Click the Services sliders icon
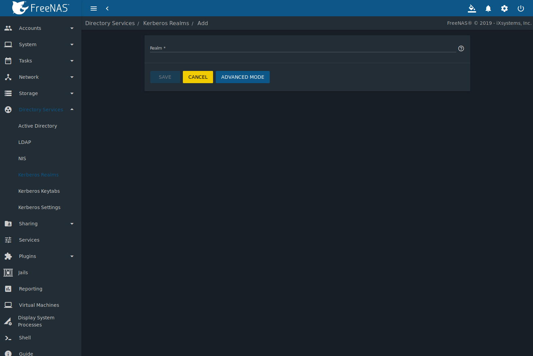Viewport: 533px width, 356px height. (8, 240)
